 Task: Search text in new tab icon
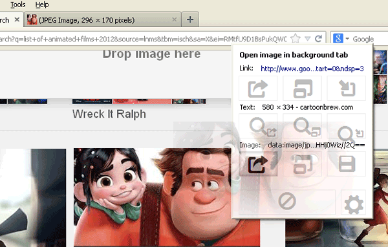303,126
